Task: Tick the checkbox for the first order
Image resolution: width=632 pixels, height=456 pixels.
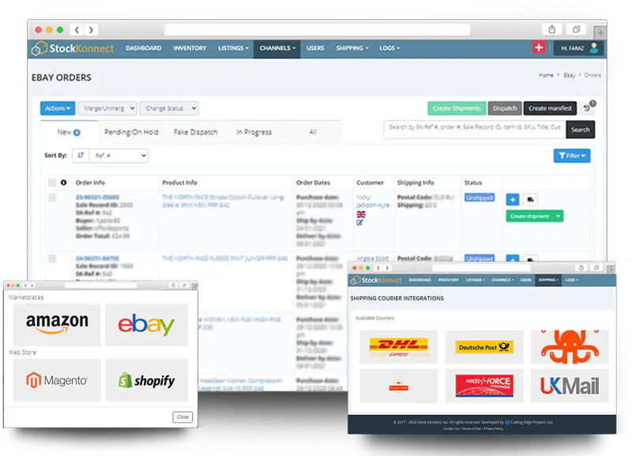Action: pyautogui.click(x=52, y=198)
